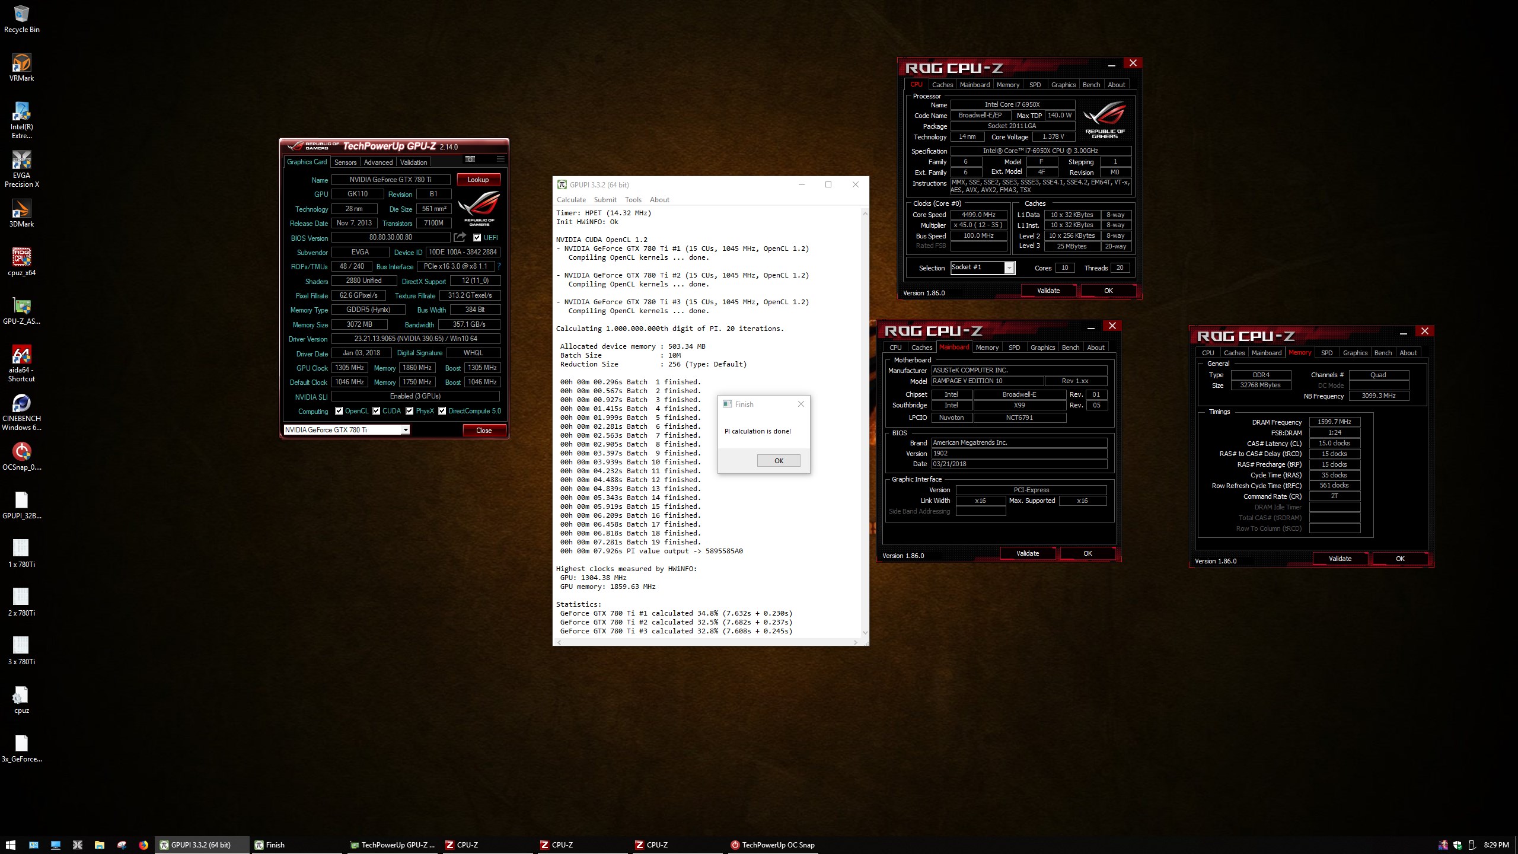Open Windows Start menu
The width and height of the screenshot is (1518, 854).
pos(11,845)
